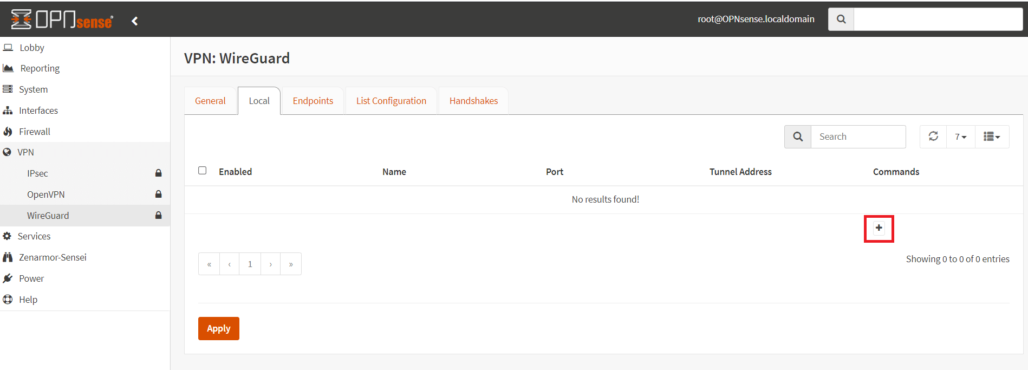Click the OPNsense logo
Screen dimensions: 1028x370
click(x=62, y=20)
